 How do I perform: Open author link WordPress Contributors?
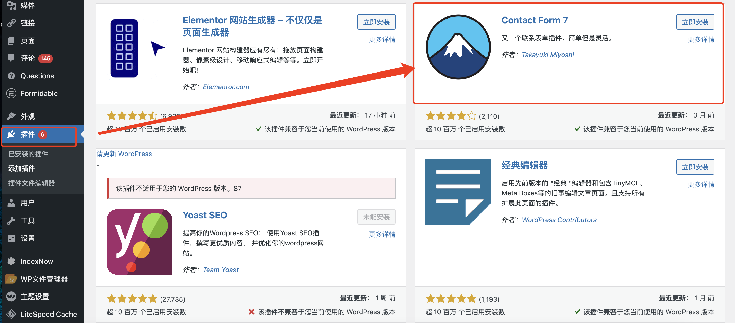point(559,220)
